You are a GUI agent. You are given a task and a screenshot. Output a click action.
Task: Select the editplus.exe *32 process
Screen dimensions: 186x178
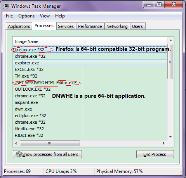click(90, 116)
